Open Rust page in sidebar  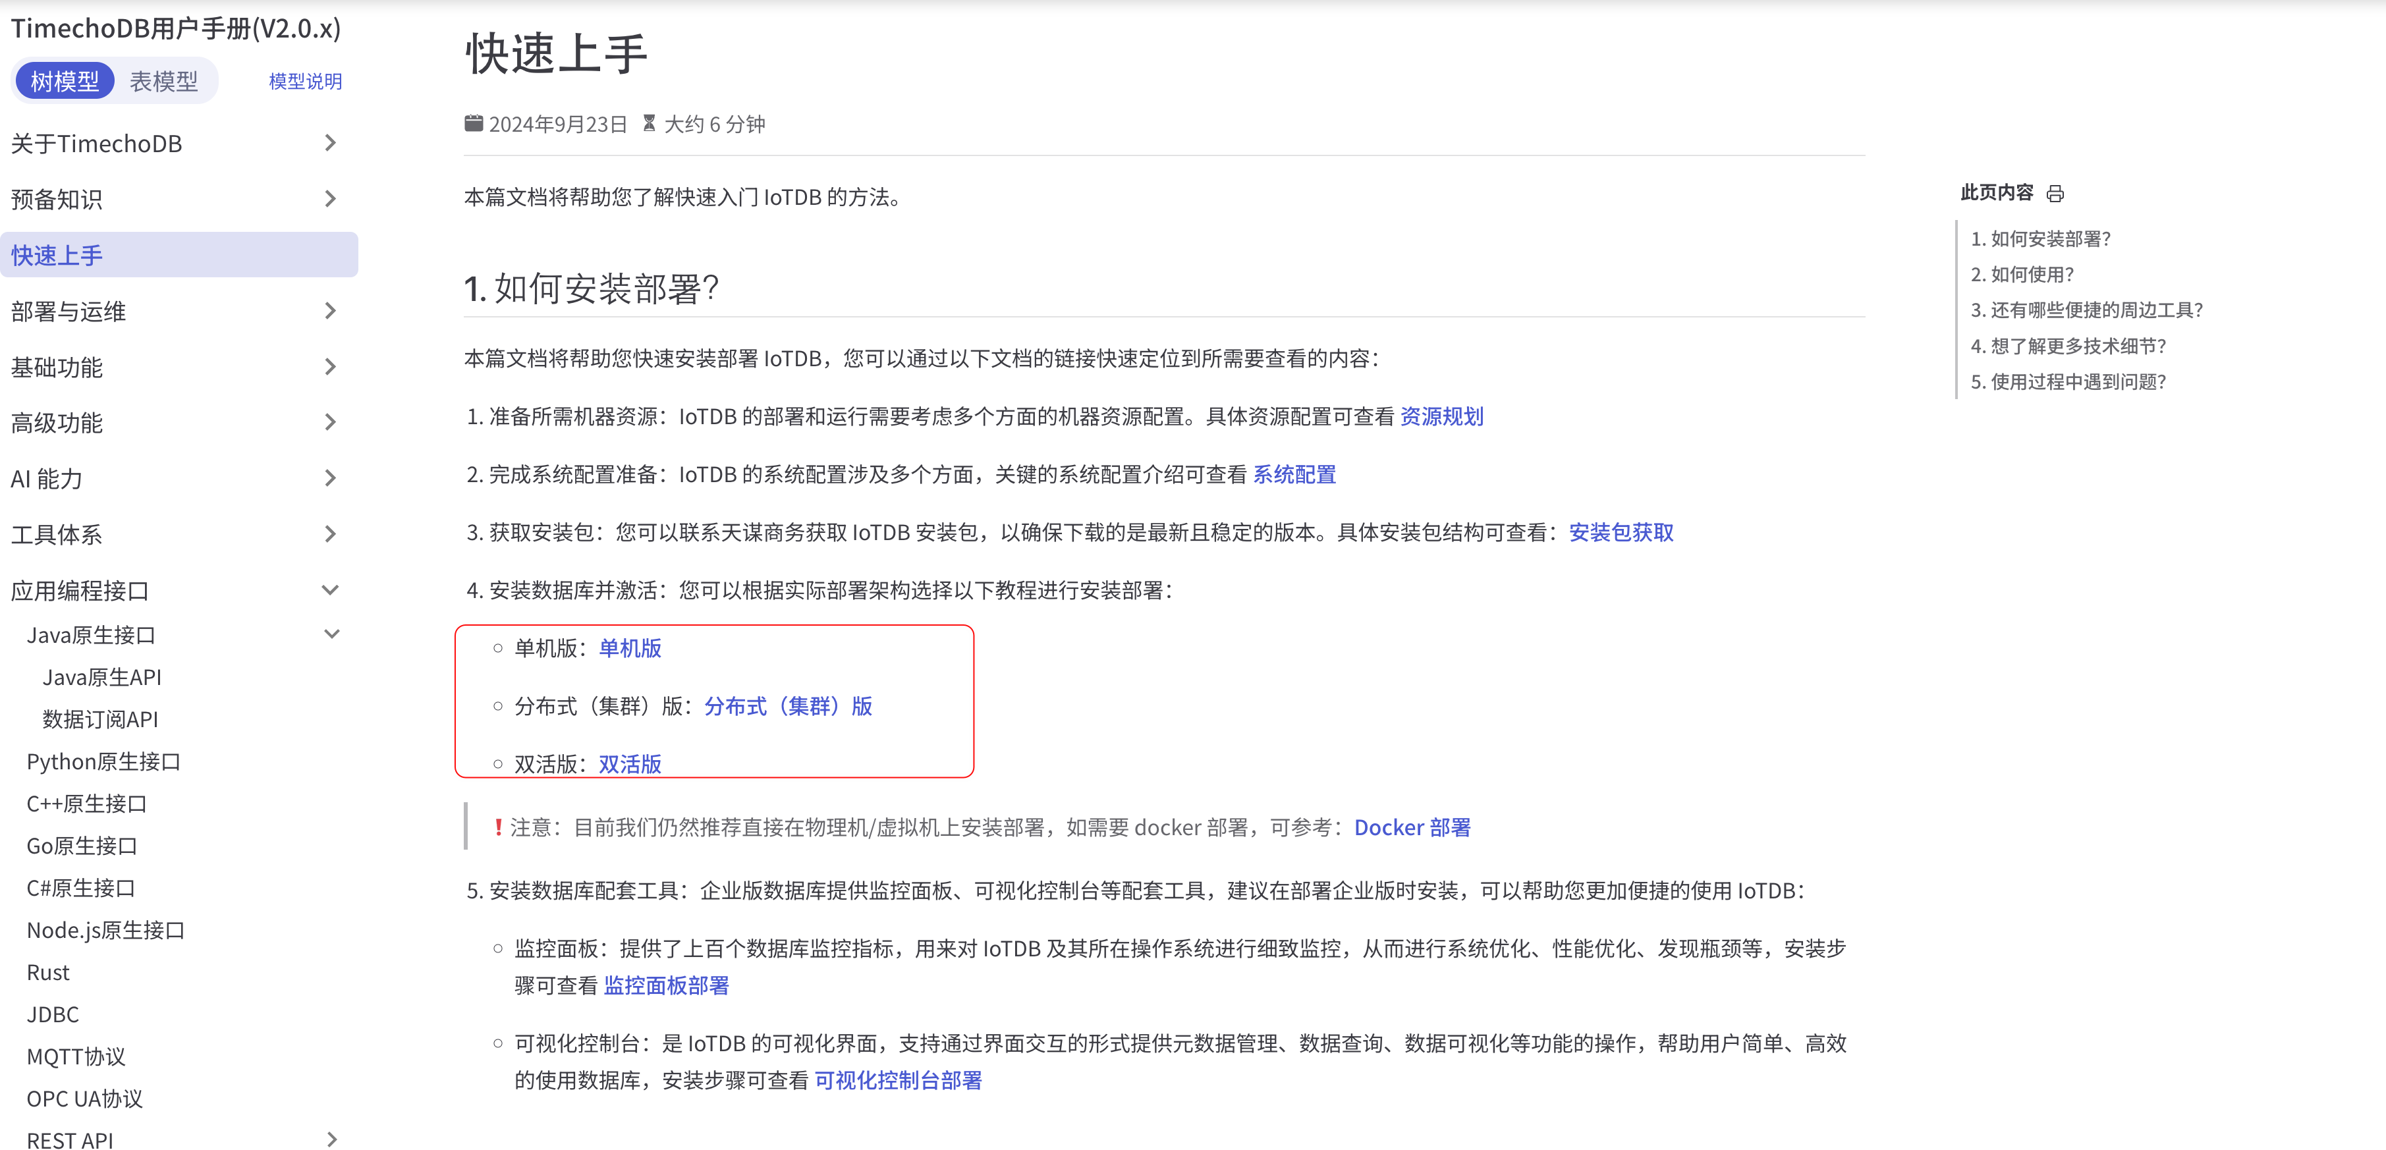point(48,972)
